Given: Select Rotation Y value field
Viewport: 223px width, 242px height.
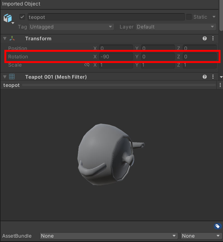Looking at the screenshot, I should (x=158, y=57).
